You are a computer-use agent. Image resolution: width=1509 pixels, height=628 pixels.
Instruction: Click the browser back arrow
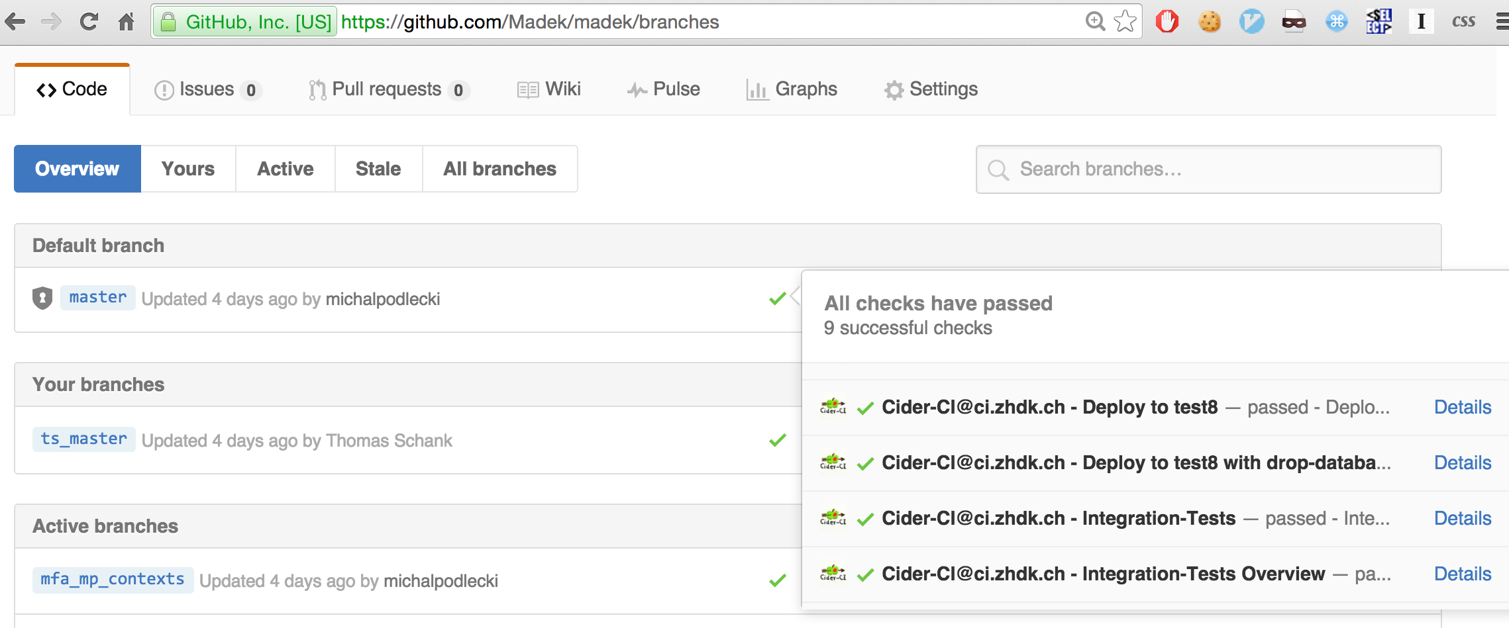(15, 22)
